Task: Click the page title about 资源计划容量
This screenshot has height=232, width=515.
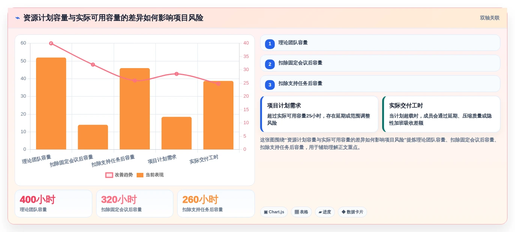Action: click(x=113, y=18)
